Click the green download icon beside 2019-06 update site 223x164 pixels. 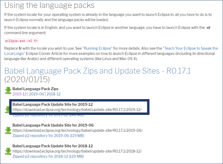pyautogui.click(x=8, y=130)
